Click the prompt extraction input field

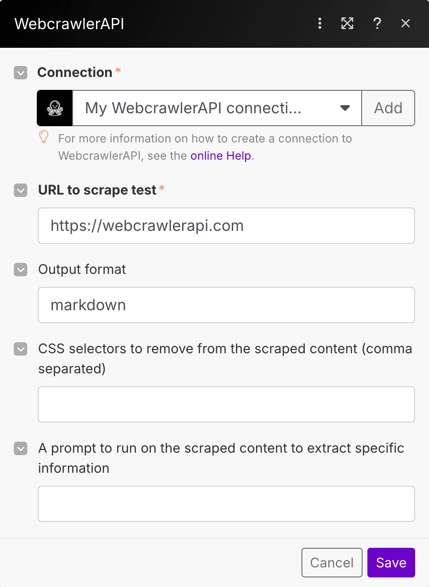click(226, 503)
